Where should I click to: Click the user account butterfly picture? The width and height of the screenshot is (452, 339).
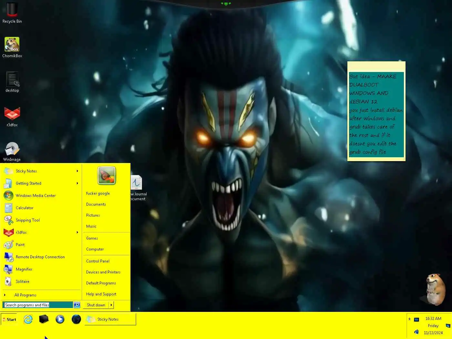107,175
